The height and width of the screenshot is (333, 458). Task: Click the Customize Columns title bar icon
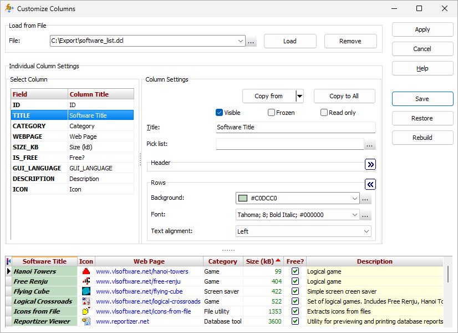(8, 8)
